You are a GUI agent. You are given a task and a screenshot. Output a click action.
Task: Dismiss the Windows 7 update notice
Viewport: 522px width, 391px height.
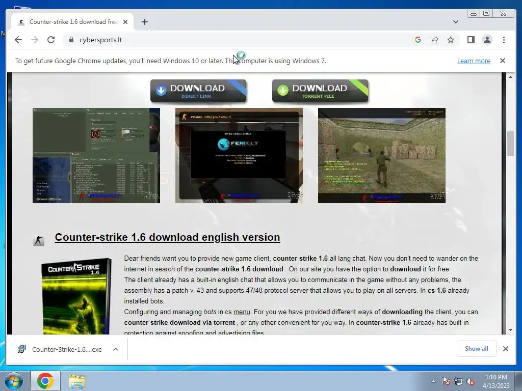[502, 61]
